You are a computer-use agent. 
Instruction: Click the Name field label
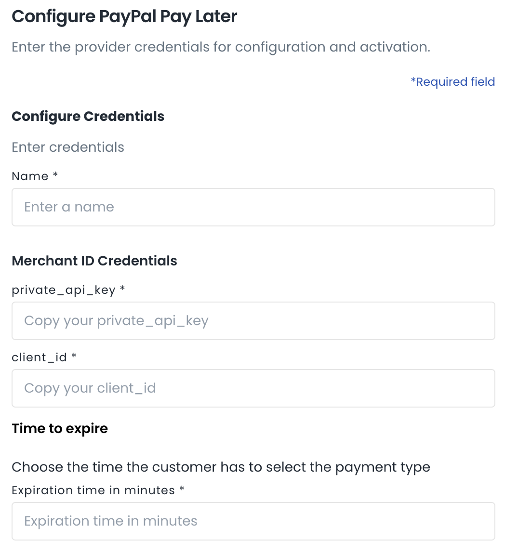[30, 176]
